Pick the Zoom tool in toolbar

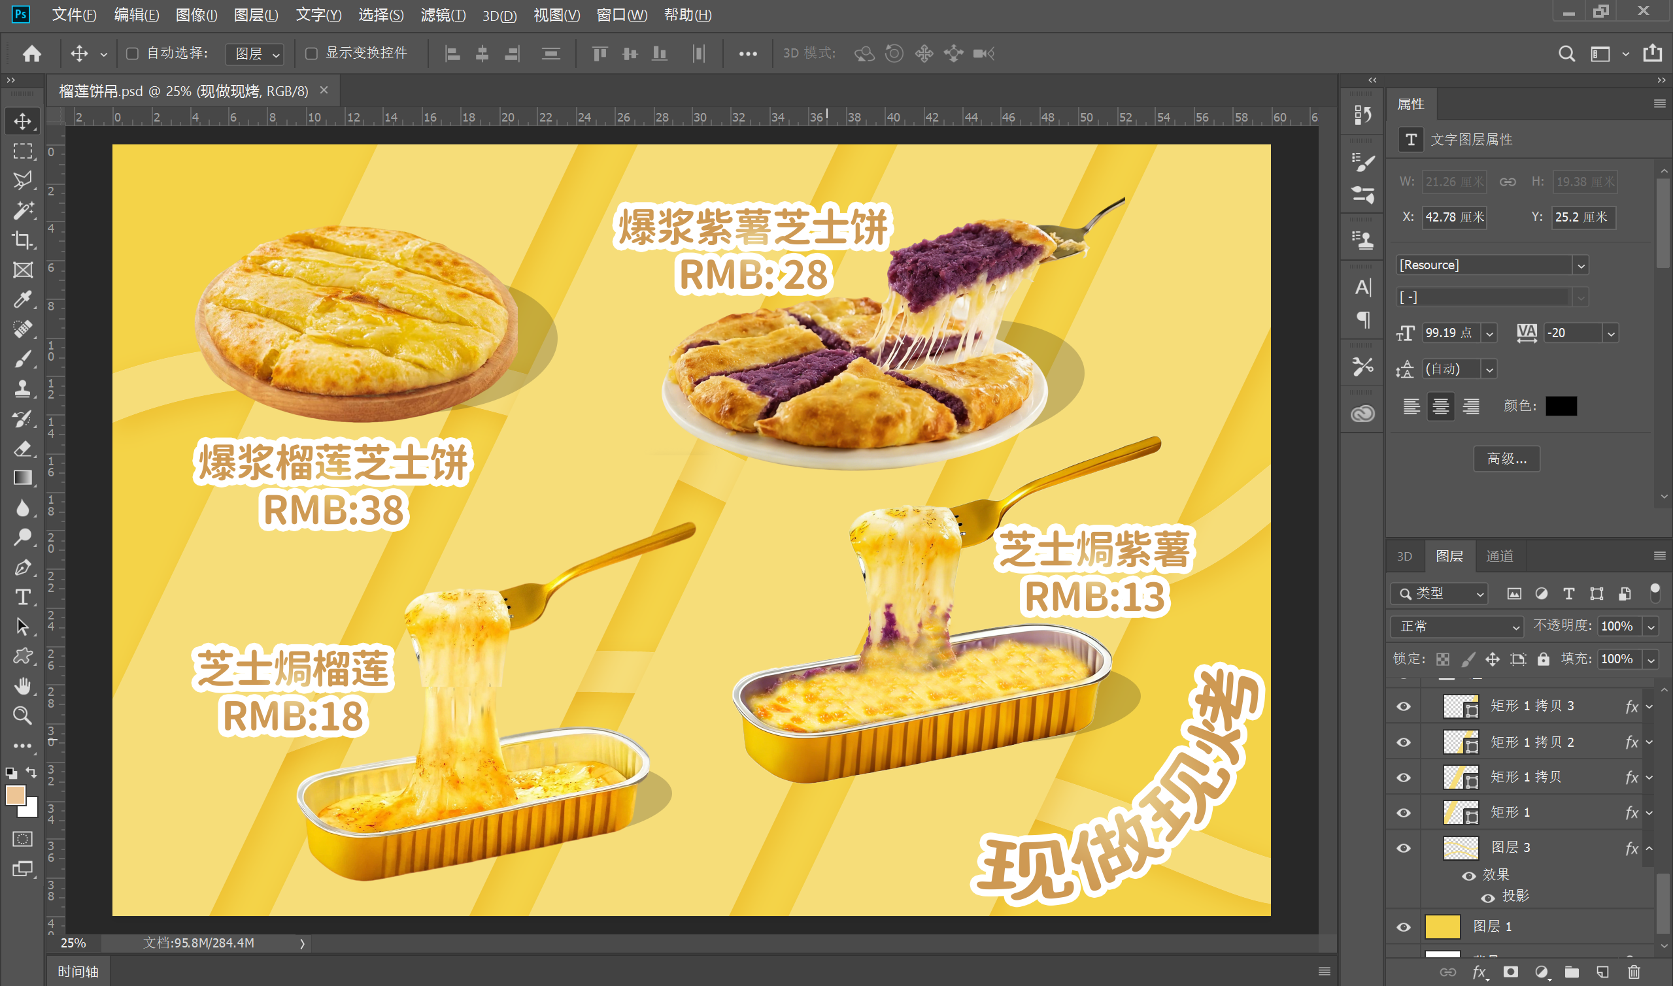(x=23, y=715)
